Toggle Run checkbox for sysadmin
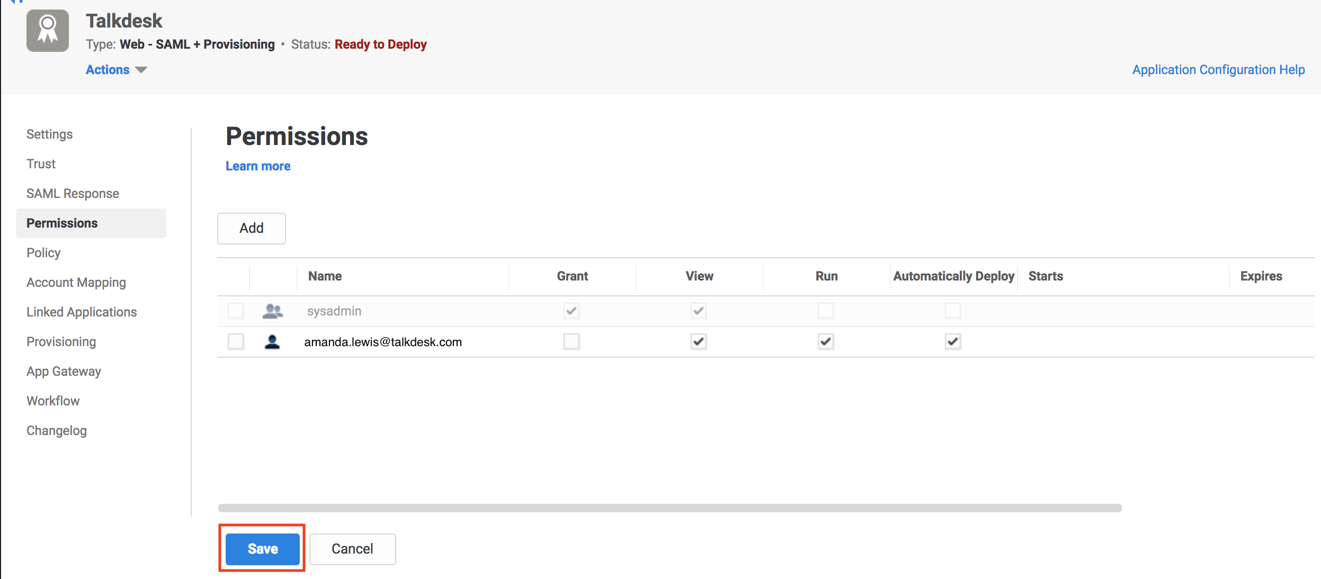This screenshot has height=579, width=1321. 826,311
